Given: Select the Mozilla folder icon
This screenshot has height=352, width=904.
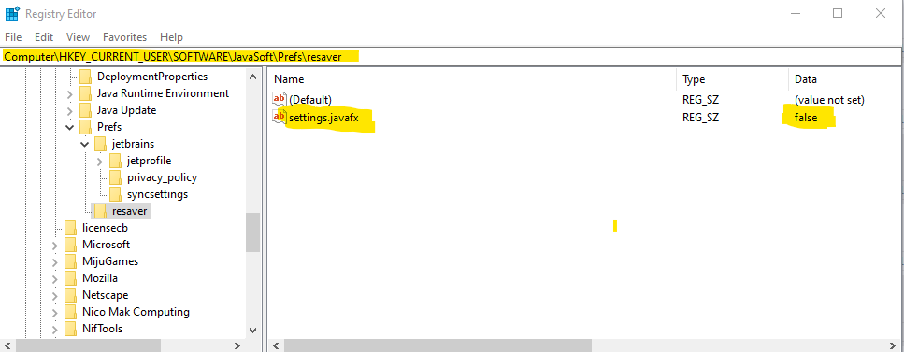Looking at the screenshot, I should point(70,278).
